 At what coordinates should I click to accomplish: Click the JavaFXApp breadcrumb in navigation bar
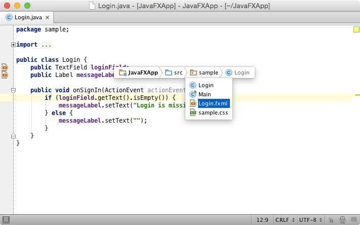point(138,72)
